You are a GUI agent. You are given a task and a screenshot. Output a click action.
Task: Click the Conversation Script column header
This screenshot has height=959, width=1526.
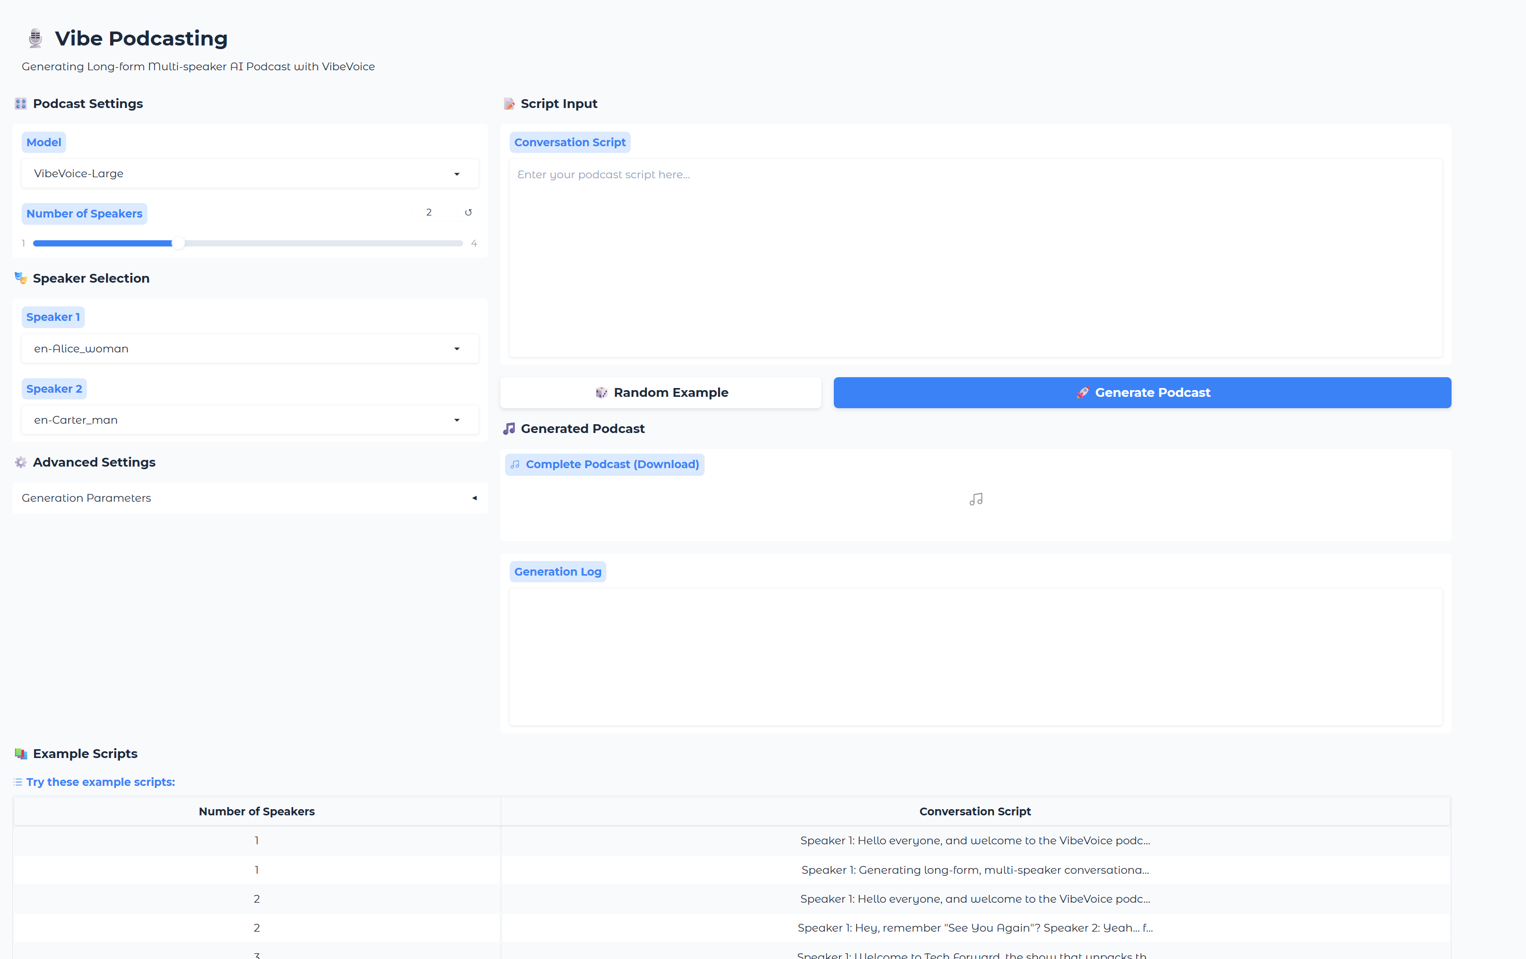point(974,811)
